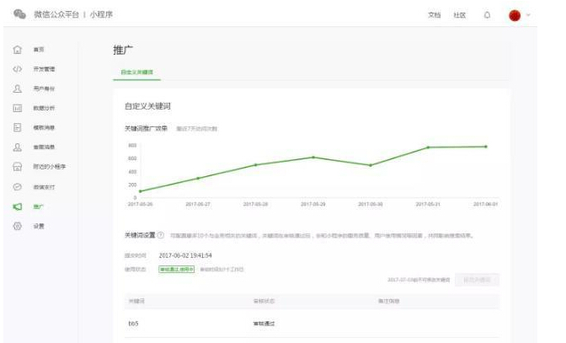
Task: Select the 用户身份 person icon
Action: (x=18, y=88)
